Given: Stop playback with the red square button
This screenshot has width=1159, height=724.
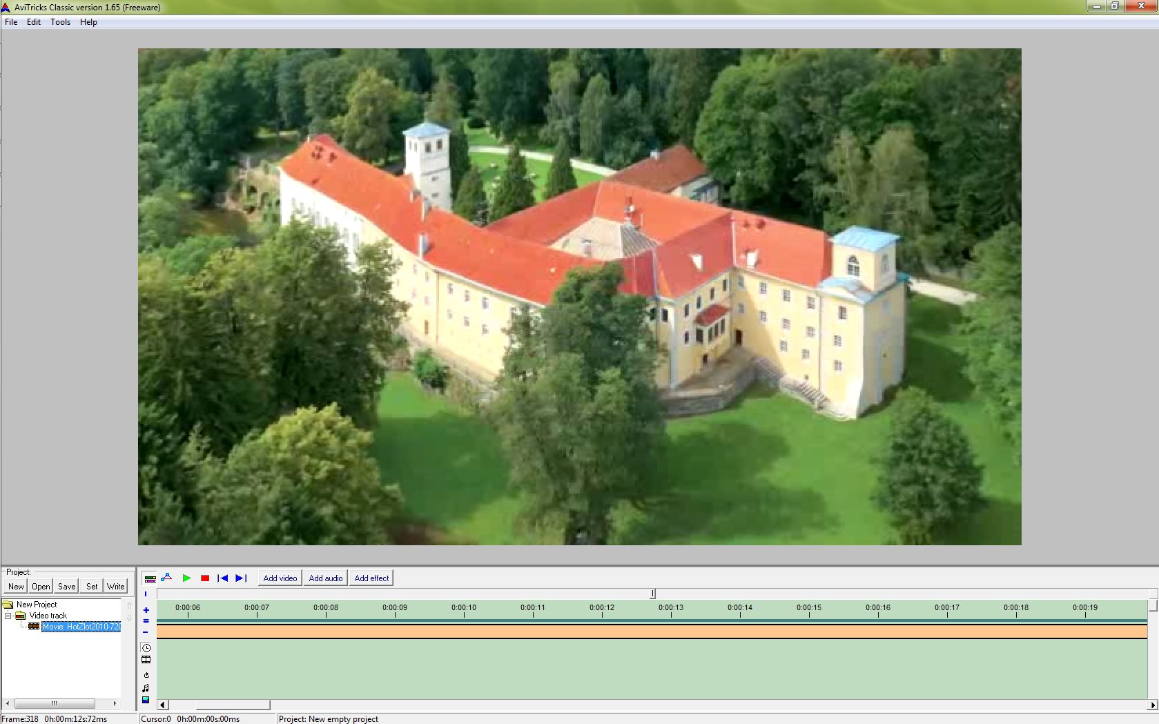Looking at the screenshot, I should 205,578.
